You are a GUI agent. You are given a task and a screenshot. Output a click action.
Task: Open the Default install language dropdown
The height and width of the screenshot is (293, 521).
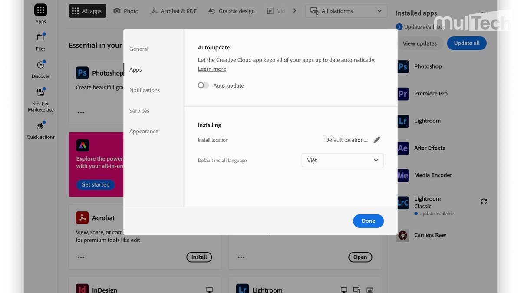[343, 160]
